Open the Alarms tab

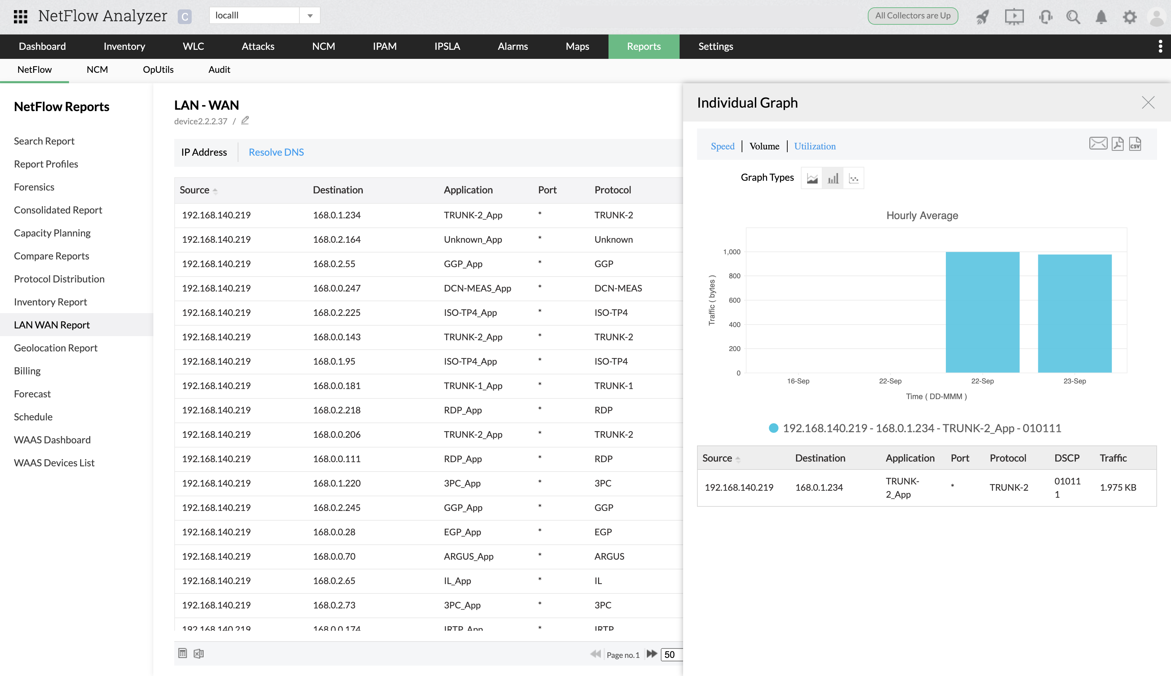point(512,46)
